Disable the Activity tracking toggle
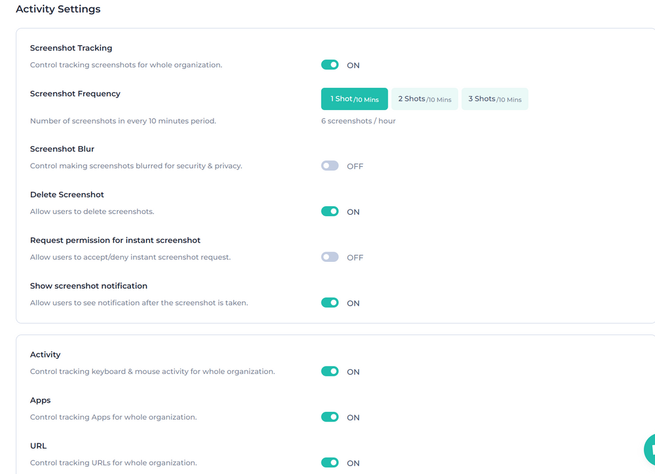The width and height of the screenshot is (655, 474). point(329,371)
